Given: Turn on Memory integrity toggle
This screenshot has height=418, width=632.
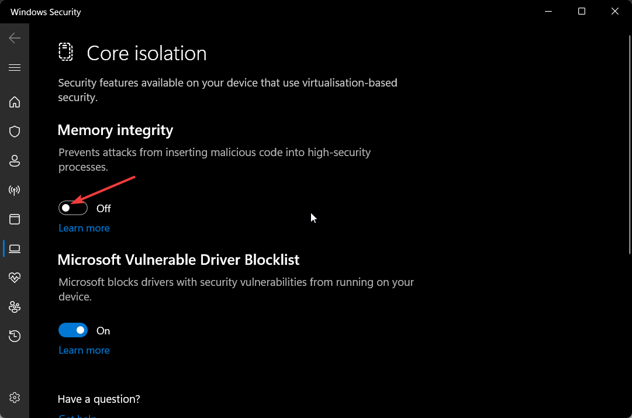Looking at the screenshot, I should pos(73,208).
